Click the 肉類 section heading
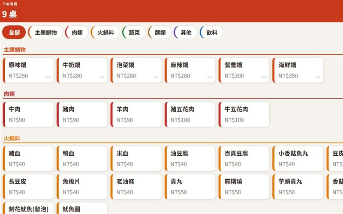 pos(9,94)
